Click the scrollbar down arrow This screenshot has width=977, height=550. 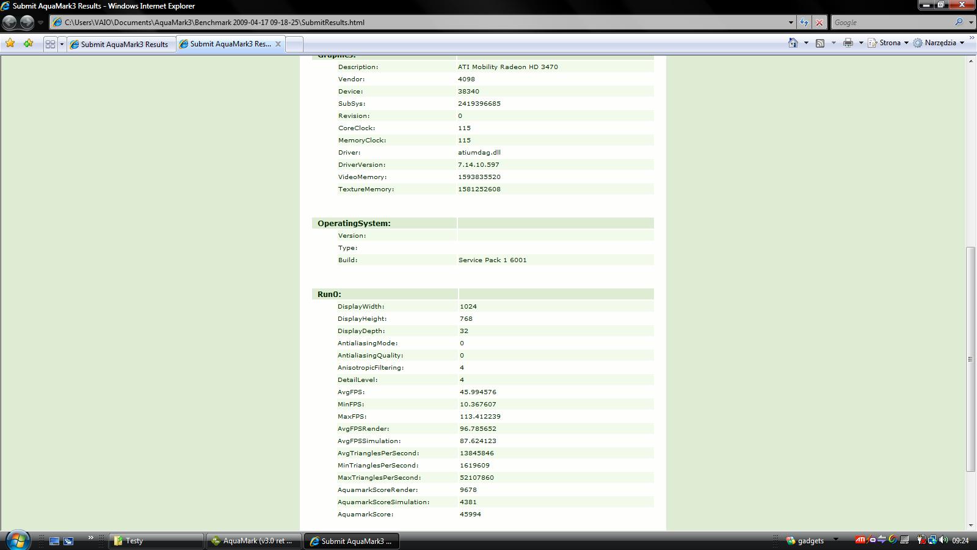[x=971, y=525]
